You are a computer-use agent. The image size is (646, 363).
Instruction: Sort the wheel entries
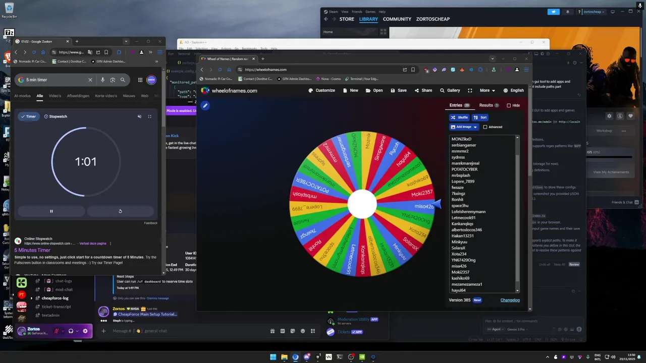click(x=480, y=117)
